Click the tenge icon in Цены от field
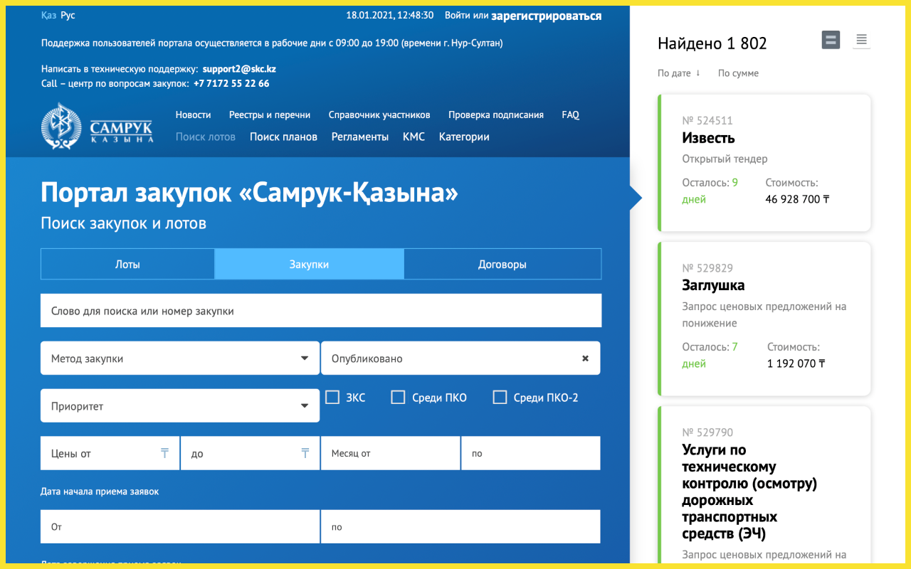 point(164,453)
